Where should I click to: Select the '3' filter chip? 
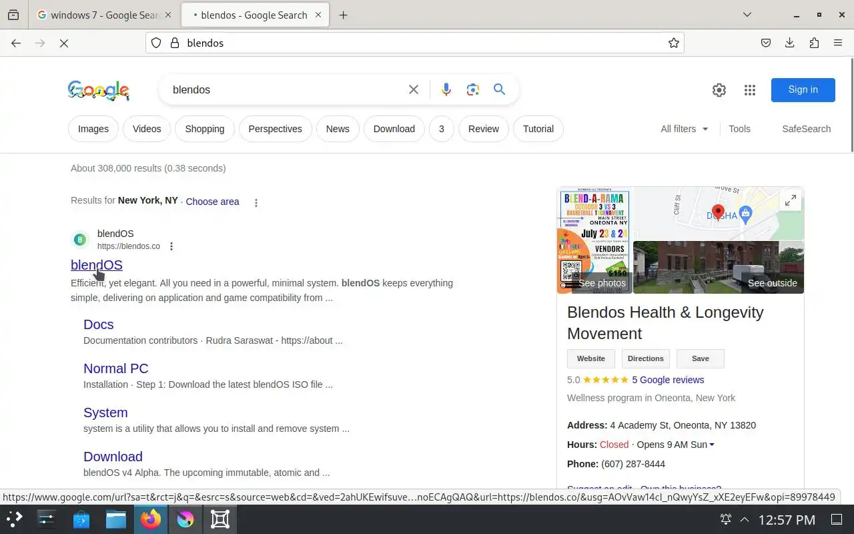click(x=441, y=129)
